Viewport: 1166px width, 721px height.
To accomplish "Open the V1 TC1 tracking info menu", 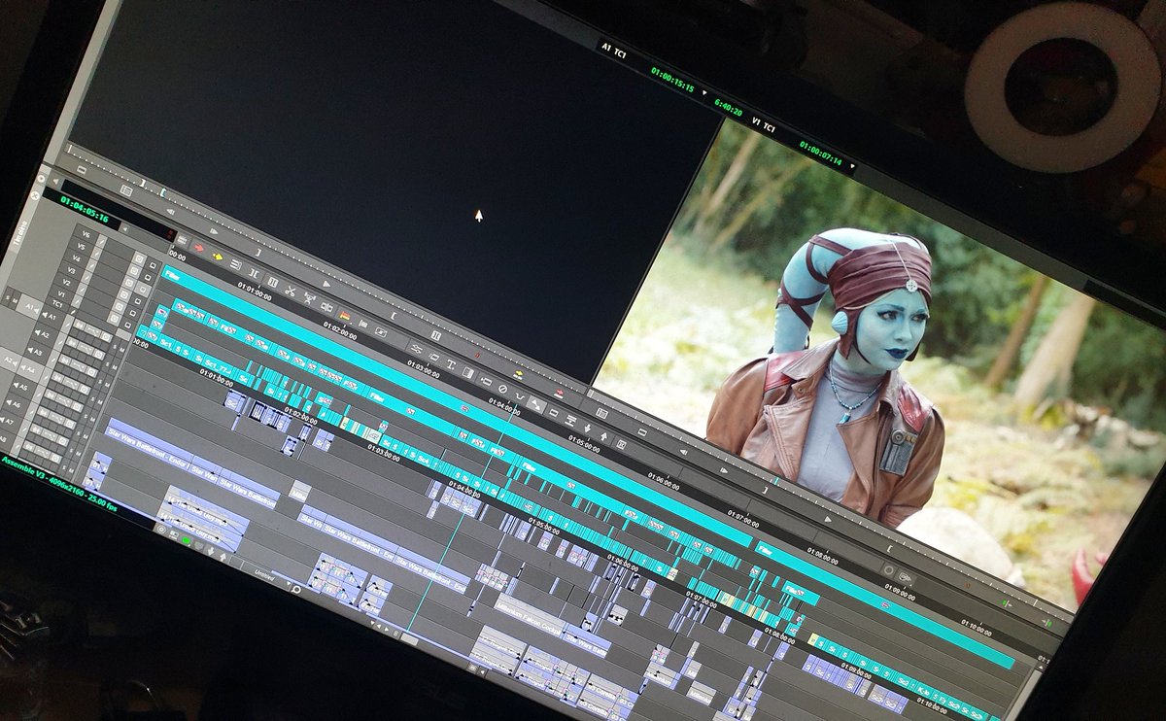I will click(762, 125).
